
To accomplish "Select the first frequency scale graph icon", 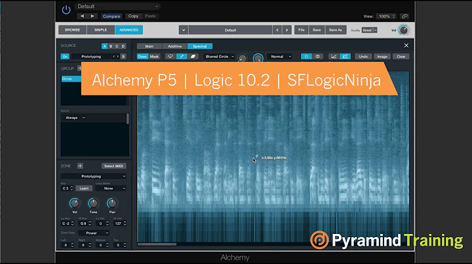I will point(334,56).
